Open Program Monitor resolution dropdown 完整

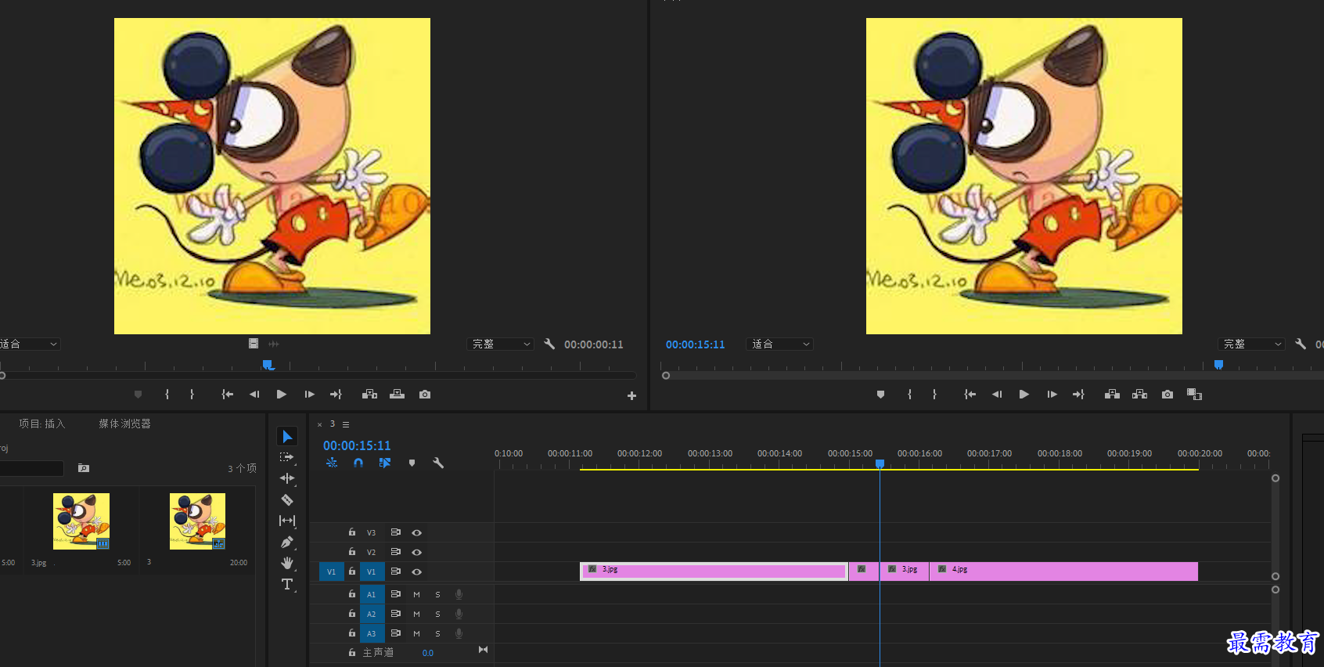tap(1252, 344)
